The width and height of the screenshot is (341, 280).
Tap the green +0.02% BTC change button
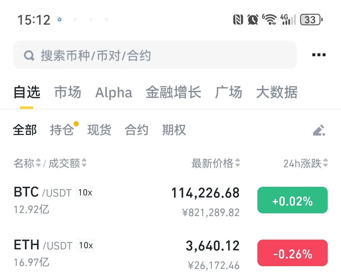293,200
